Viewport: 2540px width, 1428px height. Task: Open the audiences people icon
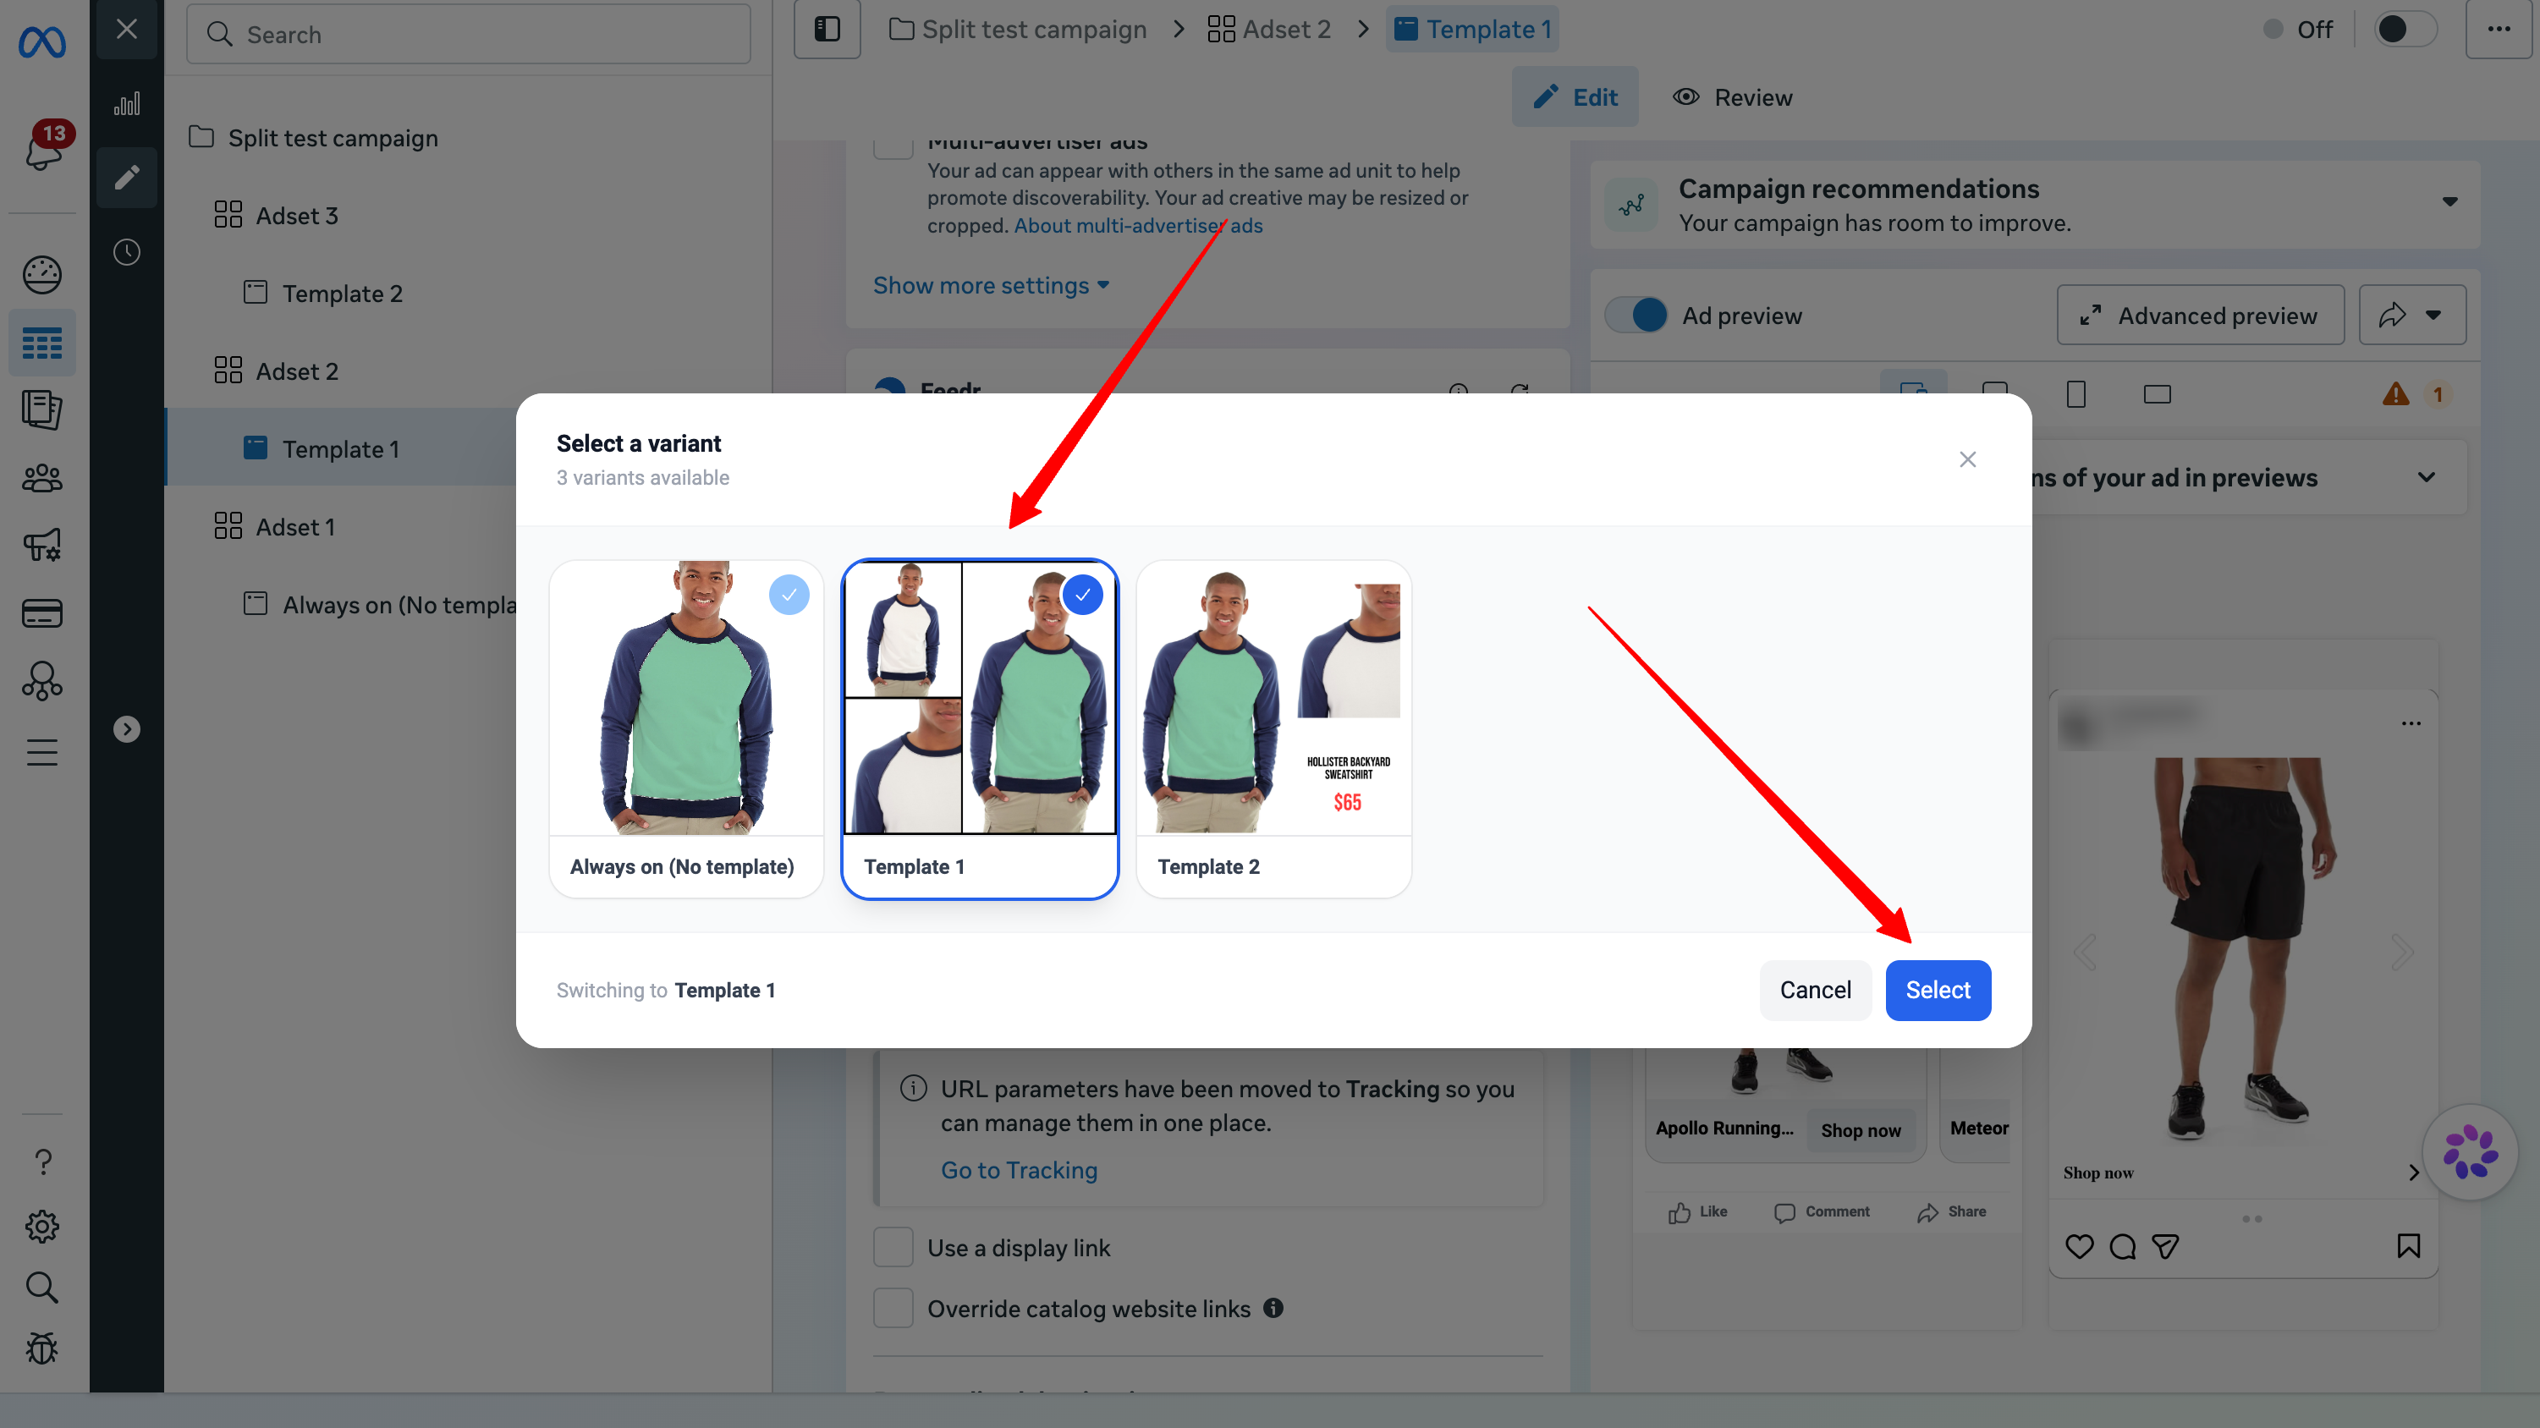coord(42,478)
